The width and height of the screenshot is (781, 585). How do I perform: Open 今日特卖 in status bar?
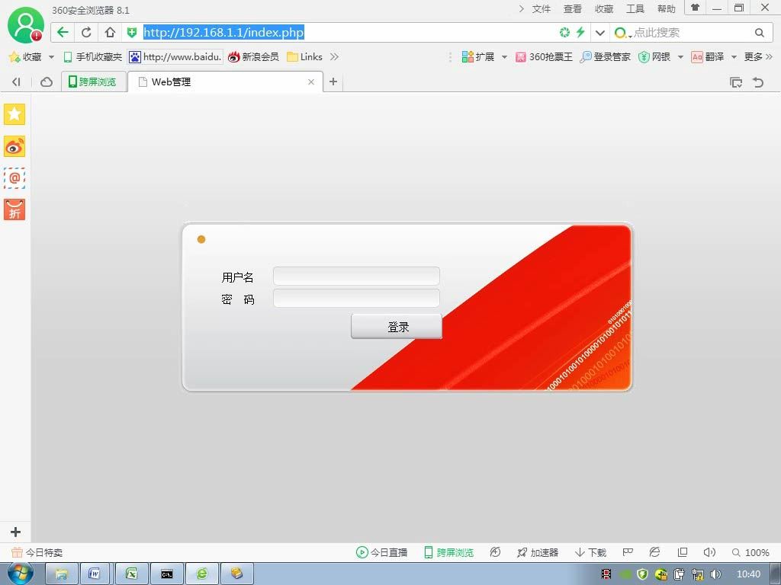37,552
